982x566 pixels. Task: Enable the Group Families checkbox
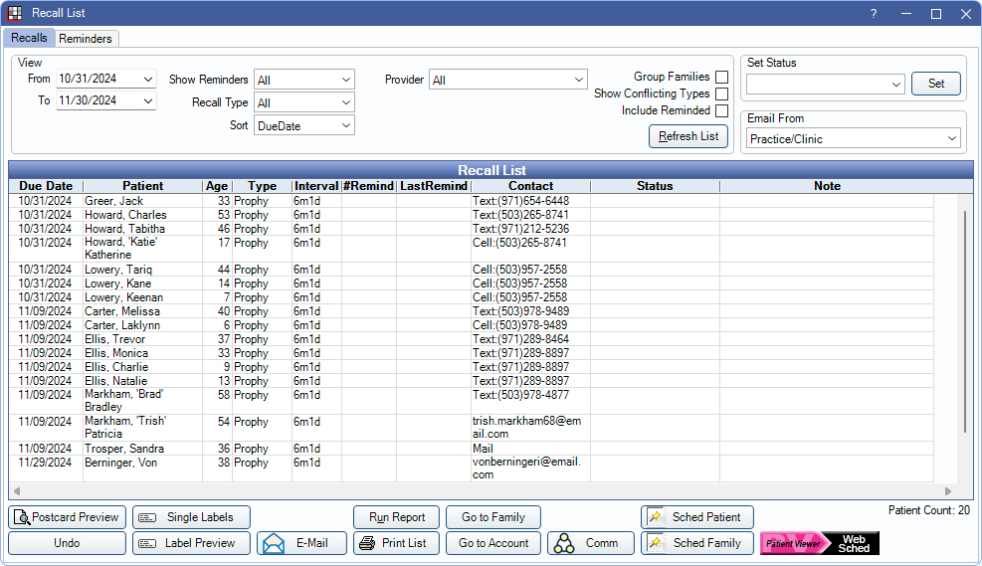point(721,77)
